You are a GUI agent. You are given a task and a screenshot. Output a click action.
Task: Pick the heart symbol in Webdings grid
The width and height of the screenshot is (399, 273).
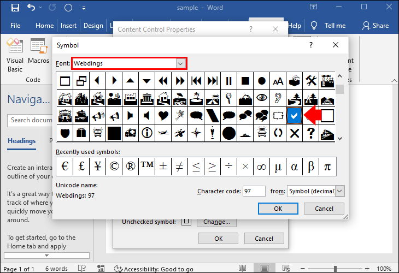[x=163, y=115]
